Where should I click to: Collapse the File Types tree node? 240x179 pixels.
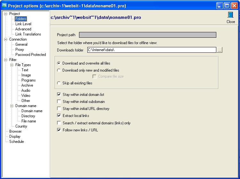(12, 65)
